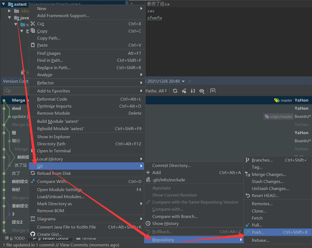Collapse the java folder arrow
Image resolution: width=312 pixels, height=248 pixels.
[x=9, y=18]
